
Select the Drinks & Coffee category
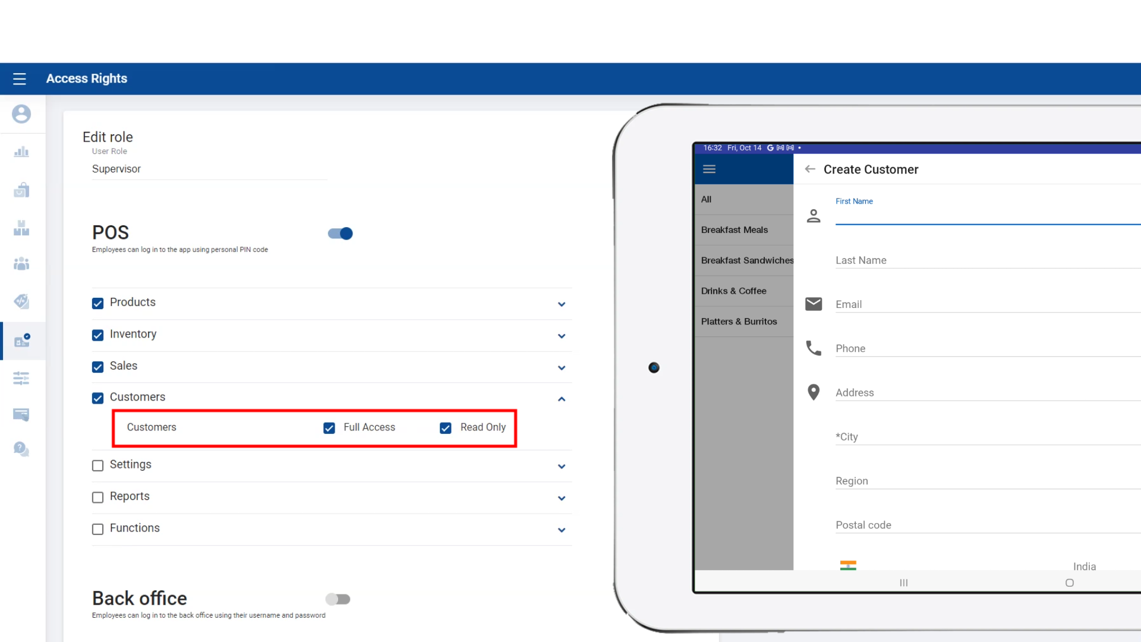(734, 291)
